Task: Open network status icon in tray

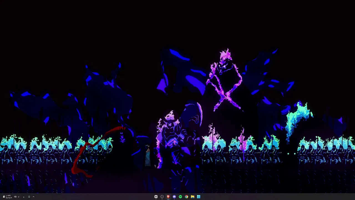Action: tap(19, 197)
